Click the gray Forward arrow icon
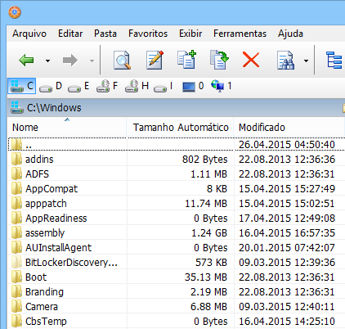 pos(70,61)
